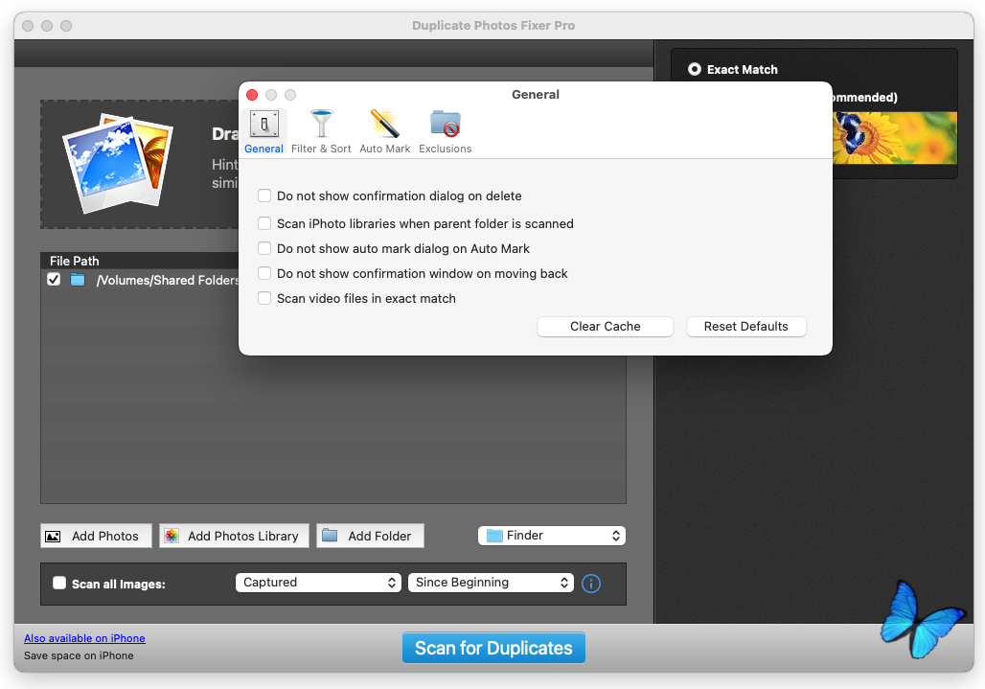
Task: Click the stacked photos drop zone icon
Action: [118, 164]
